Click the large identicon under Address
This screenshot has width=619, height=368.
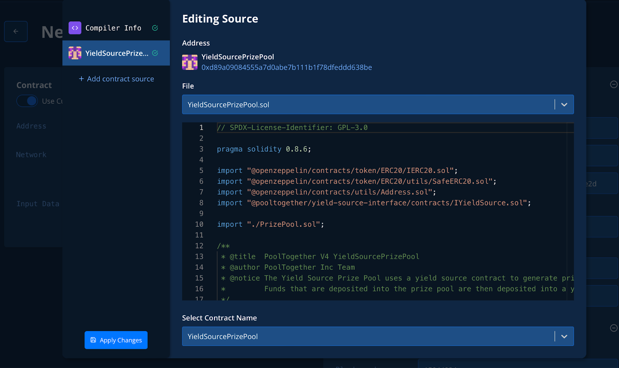[x=190, y=62]
